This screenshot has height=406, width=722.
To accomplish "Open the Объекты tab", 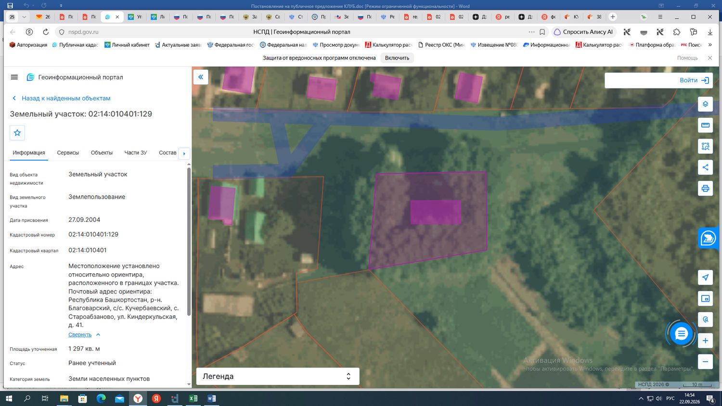I will point(102,152).
